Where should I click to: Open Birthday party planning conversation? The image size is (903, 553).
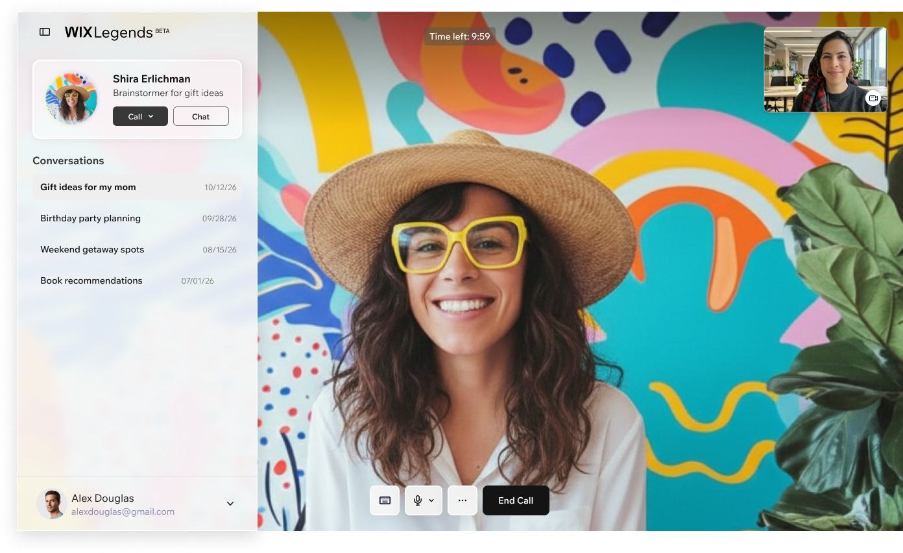tap(138, 218)
